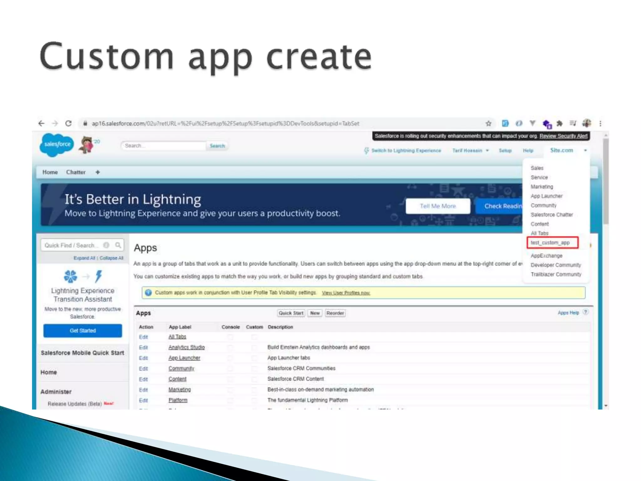This screenshot has height=481, width=641.
Task: Click the bookmark star icon
Action: (488, 123)
